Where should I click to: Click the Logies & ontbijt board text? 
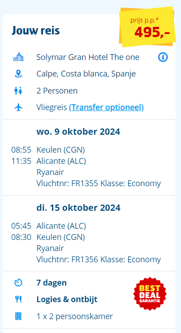(x=67, y=299)
